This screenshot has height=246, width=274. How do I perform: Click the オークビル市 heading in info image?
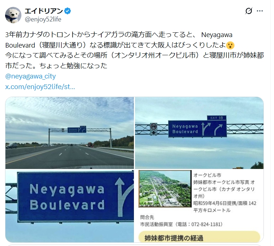click(x=207, y=175)
